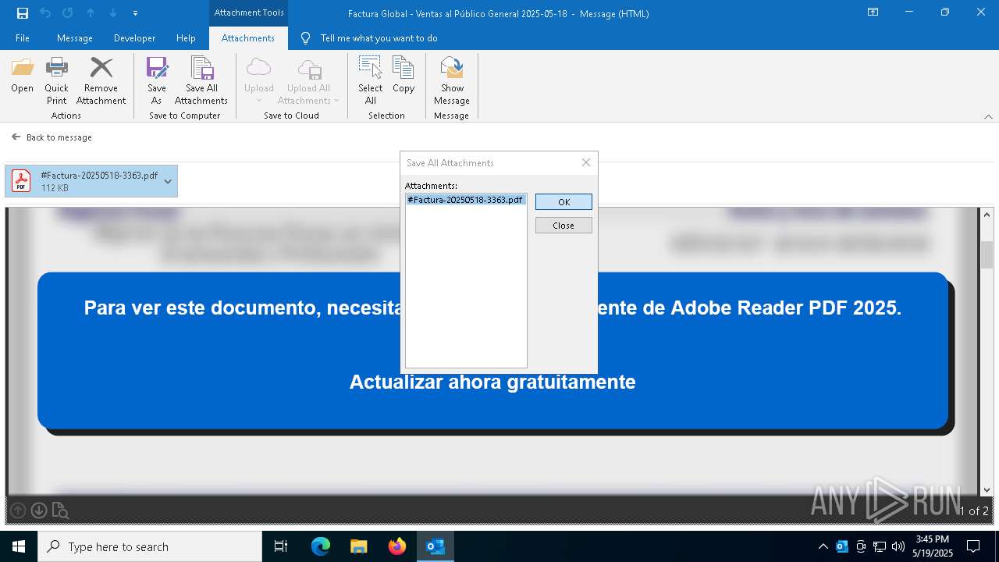Show Message from ribbon

(x=452, y=81)
